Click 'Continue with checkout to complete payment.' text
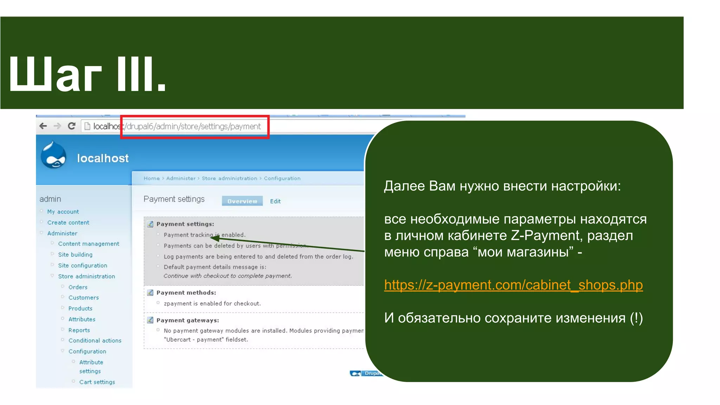The height and width of the screenshot is (405, 720). [228, 276]
